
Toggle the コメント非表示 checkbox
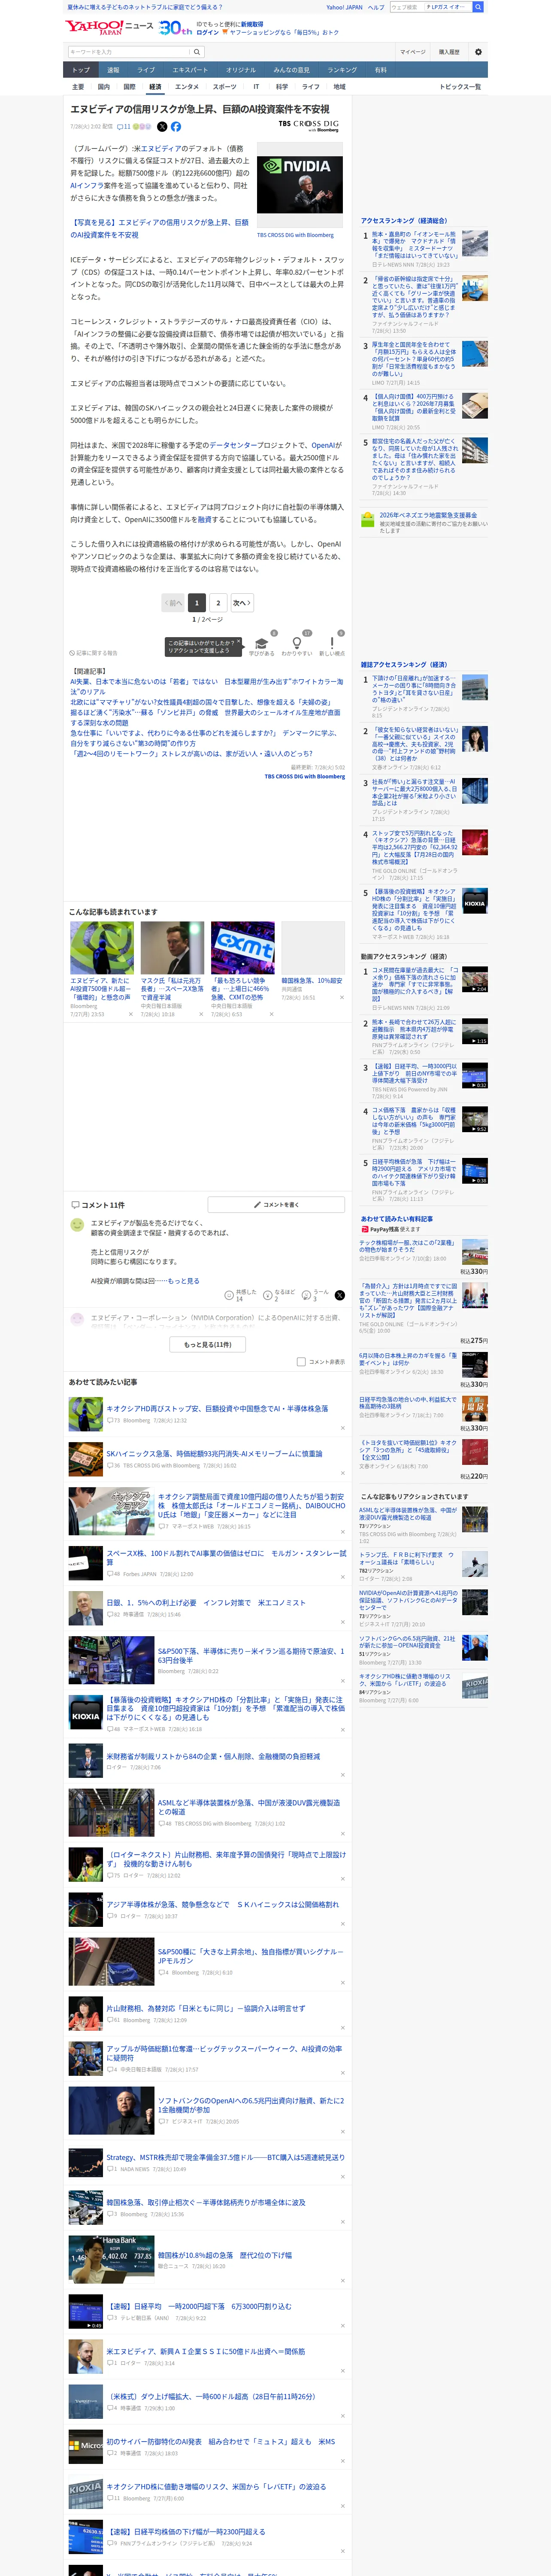(x=301, y=1362)
